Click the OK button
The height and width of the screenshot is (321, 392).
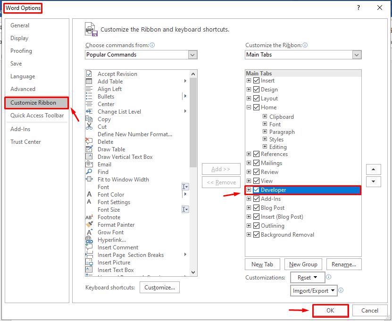click(x=330, y=311)
